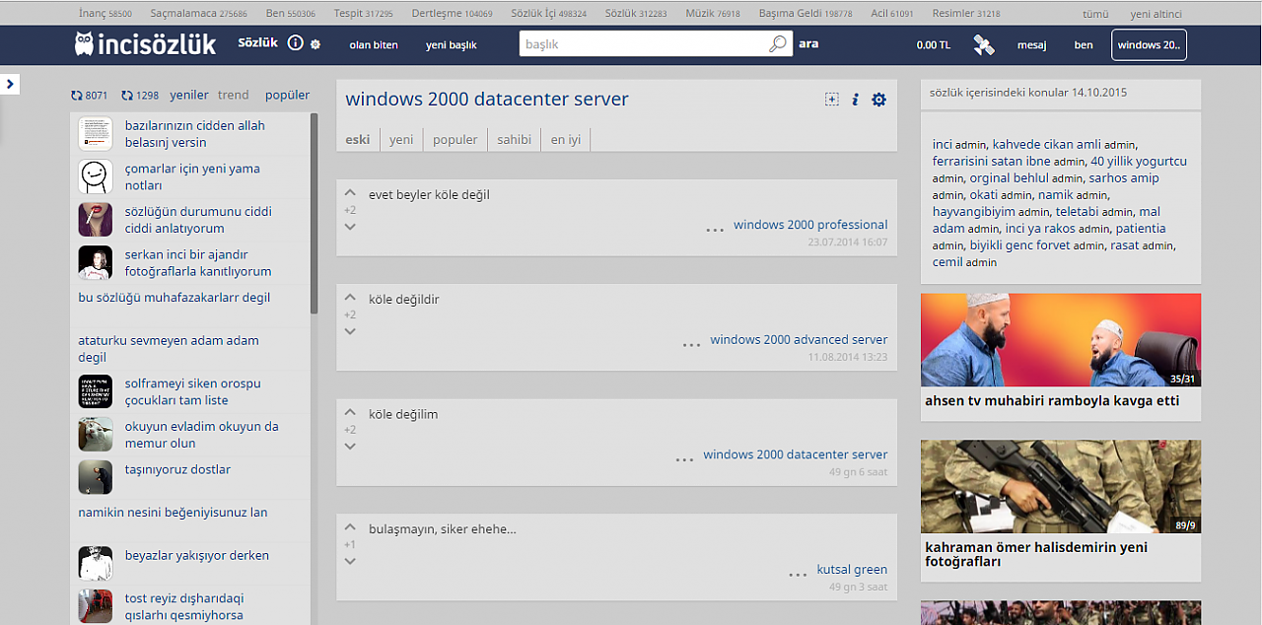Image resolution: width=1262 pixels, height=625 pixels.
Task: Open the 'Müzik' category channel
Action: click(x=715, y=14)
